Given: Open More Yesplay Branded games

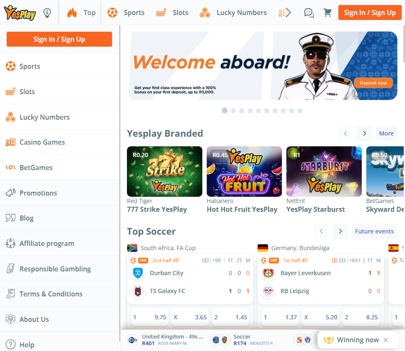Looking at the screenshot, I should pos(386,133).
